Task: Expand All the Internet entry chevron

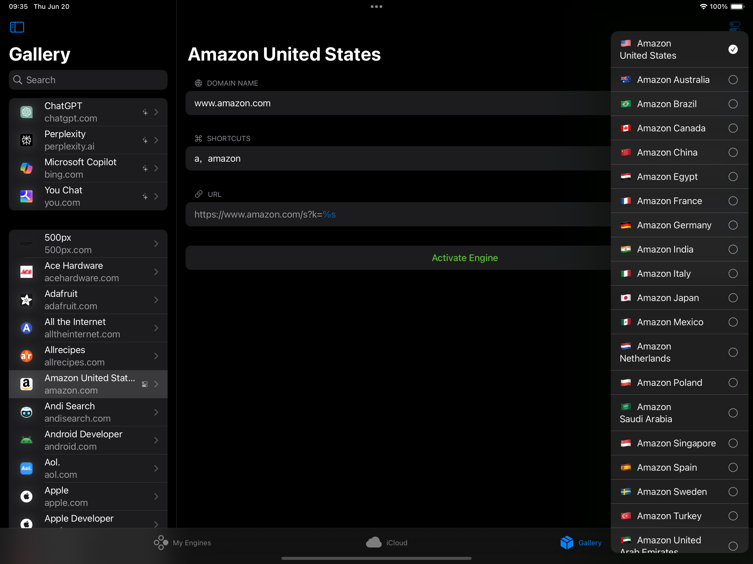Action: point(156,328)
